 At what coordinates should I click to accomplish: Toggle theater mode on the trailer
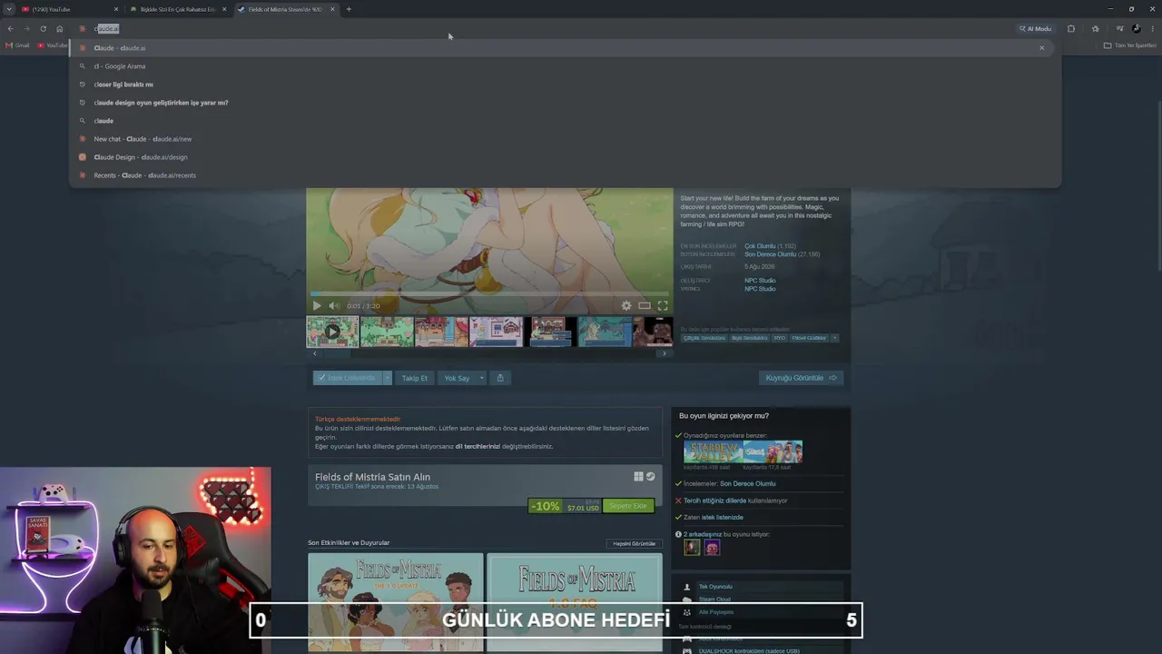645,306
